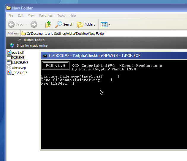This screenshot has width=187, height=161.
Task: Open the Edit menu
Action: (21, 15)
